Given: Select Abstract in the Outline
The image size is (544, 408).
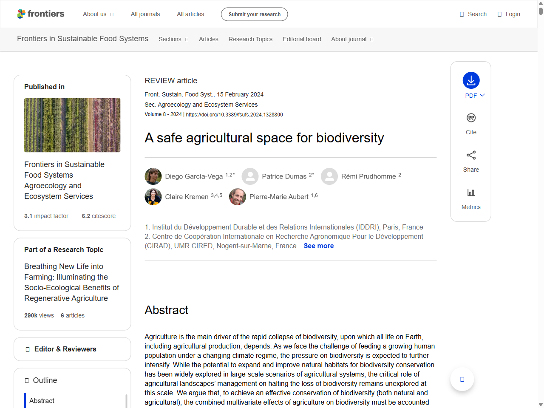Looking at the screenshot, I should [x=42, y=400].
